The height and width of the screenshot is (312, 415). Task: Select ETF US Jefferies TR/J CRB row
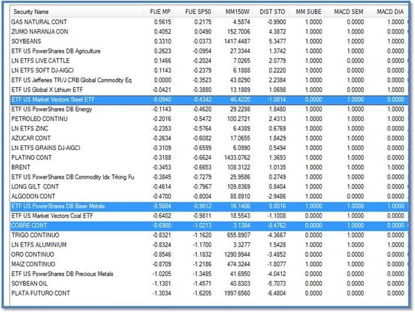[209, 80]
